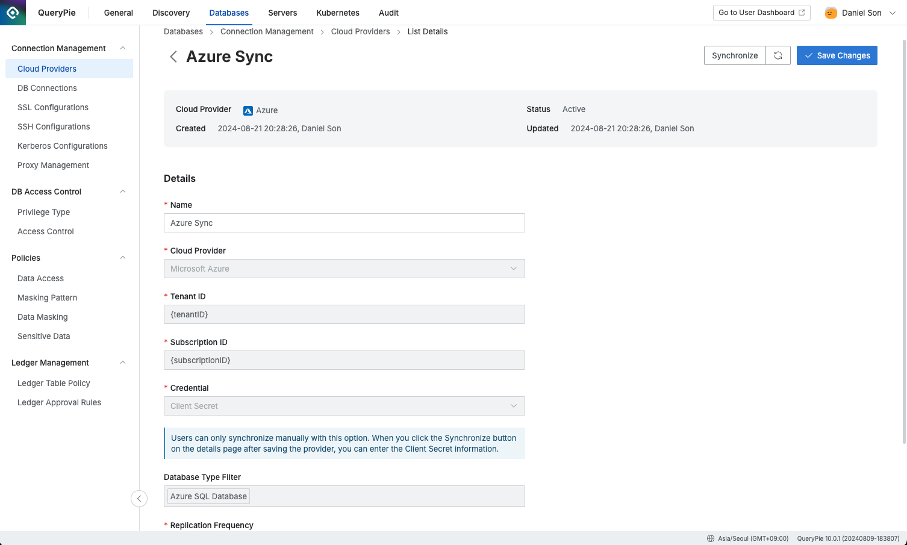Open the Discovery tab
The image size is (907, 545).
tap(171, 13)
